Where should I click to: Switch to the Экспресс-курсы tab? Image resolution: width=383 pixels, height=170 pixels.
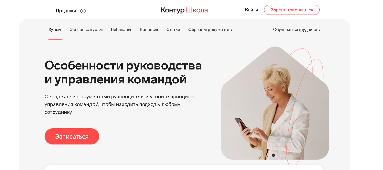pos(86,29)
